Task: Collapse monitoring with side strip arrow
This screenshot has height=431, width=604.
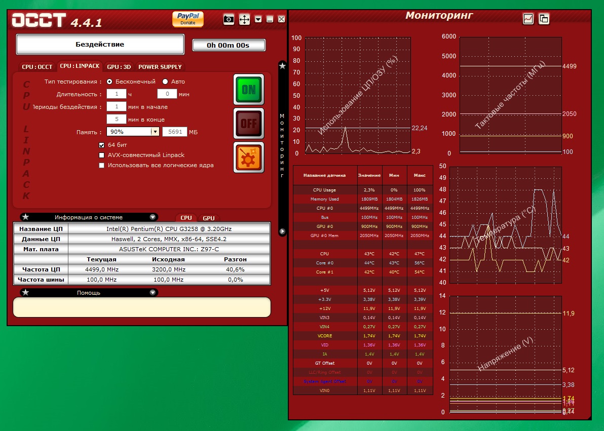Action: (x=282, y=231)
